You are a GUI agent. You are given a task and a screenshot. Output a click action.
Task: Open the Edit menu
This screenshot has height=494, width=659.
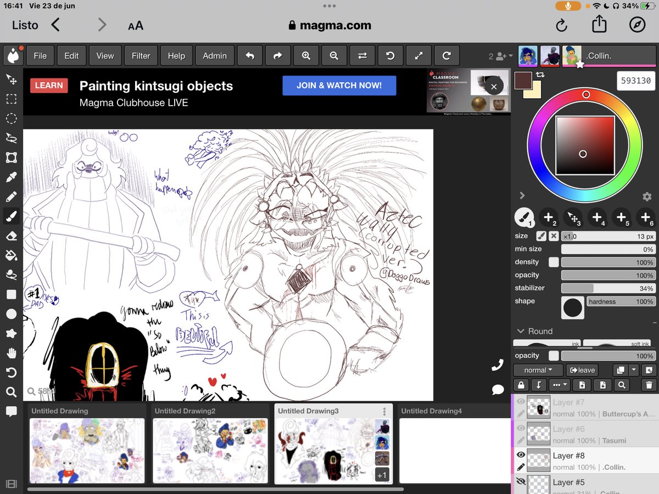click(71, 55)
